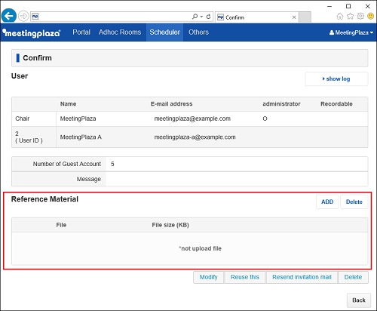
Task: Close the Confirm browser tab
Action: click(294, 17)
